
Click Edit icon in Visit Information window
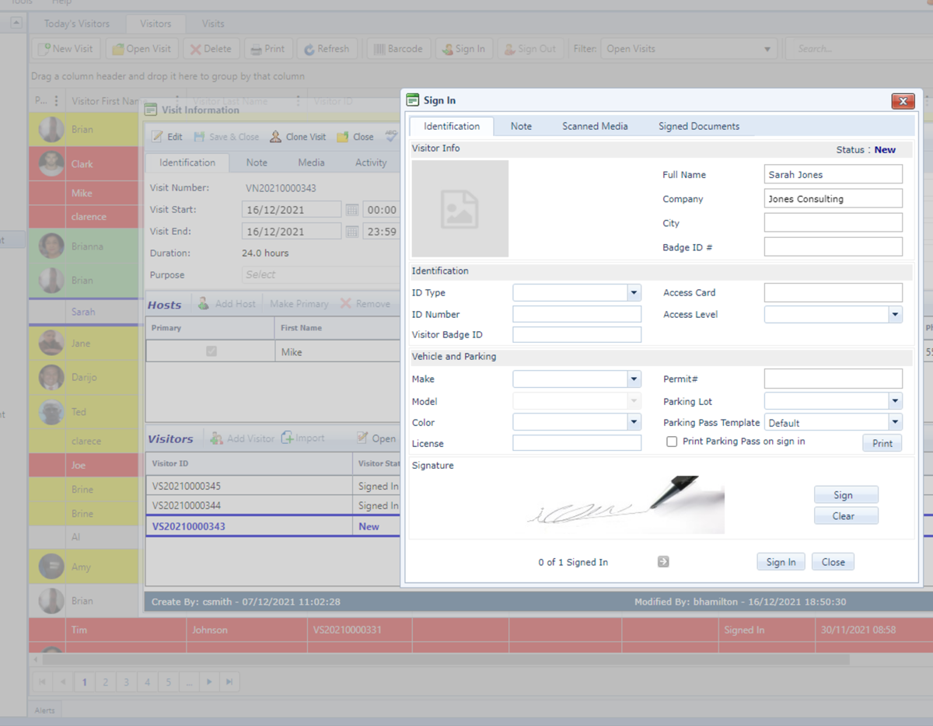click(x=157, y=137)
